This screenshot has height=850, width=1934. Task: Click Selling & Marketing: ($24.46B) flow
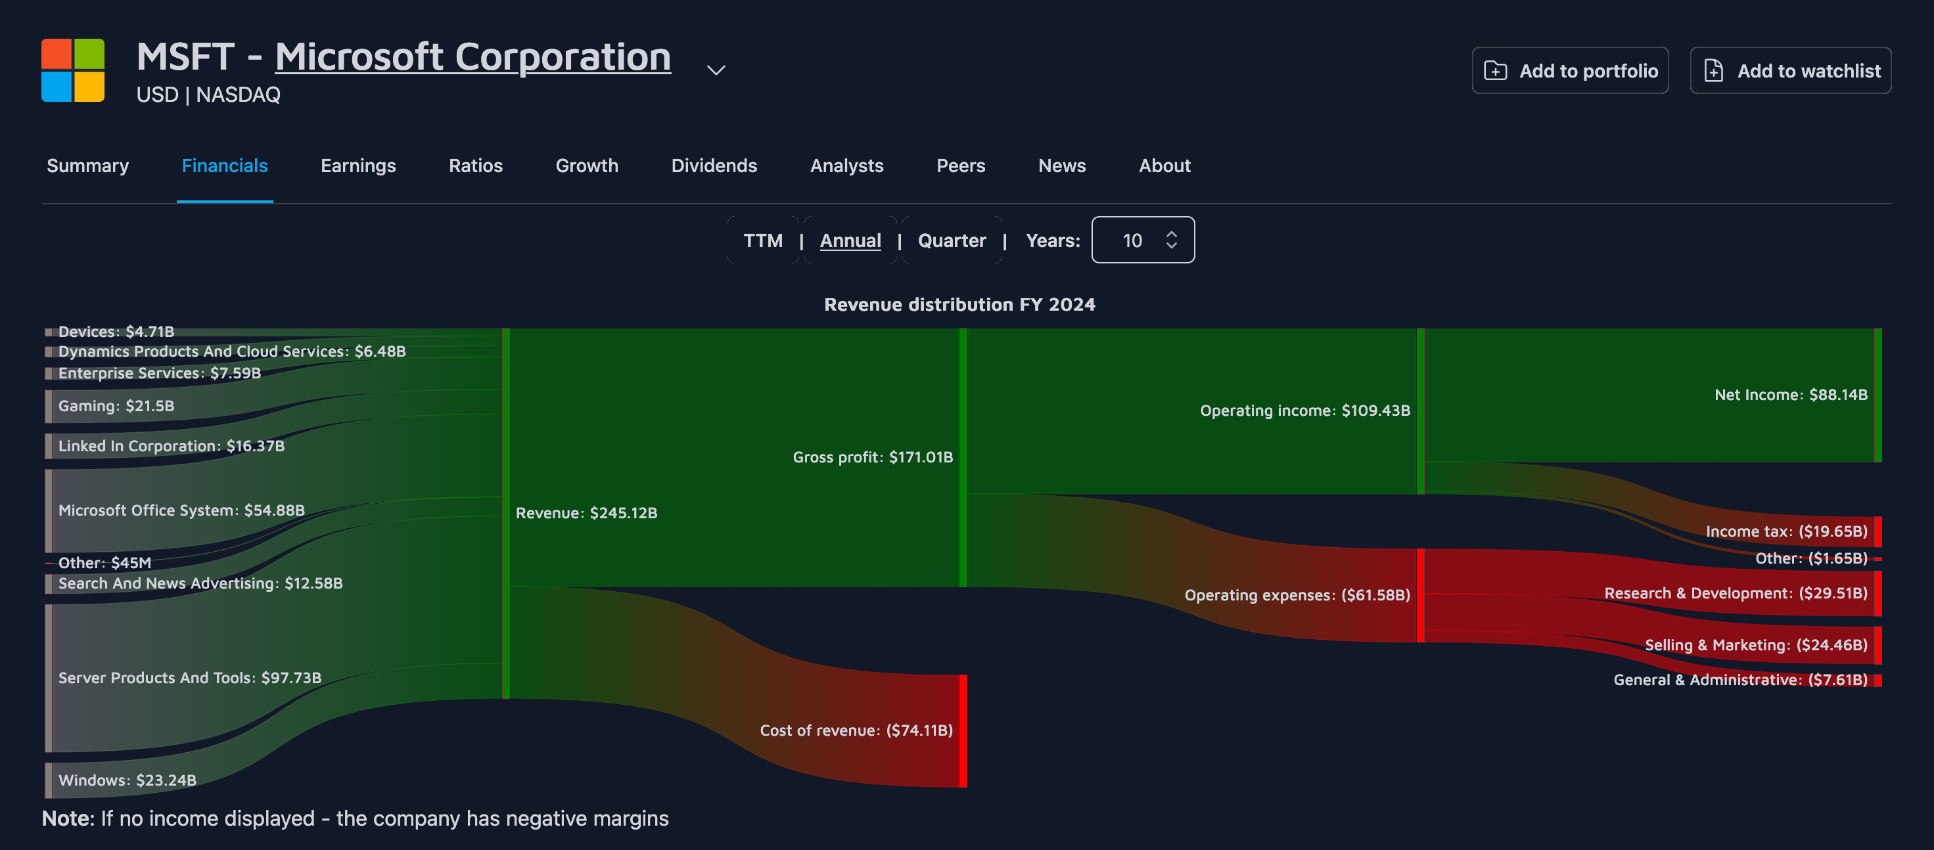pyautogui.click(x=1756, y=645)
